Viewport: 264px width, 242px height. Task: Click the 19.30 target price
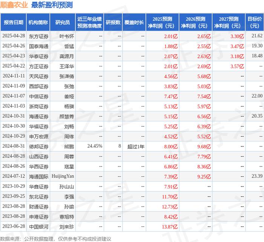point(257,46)
